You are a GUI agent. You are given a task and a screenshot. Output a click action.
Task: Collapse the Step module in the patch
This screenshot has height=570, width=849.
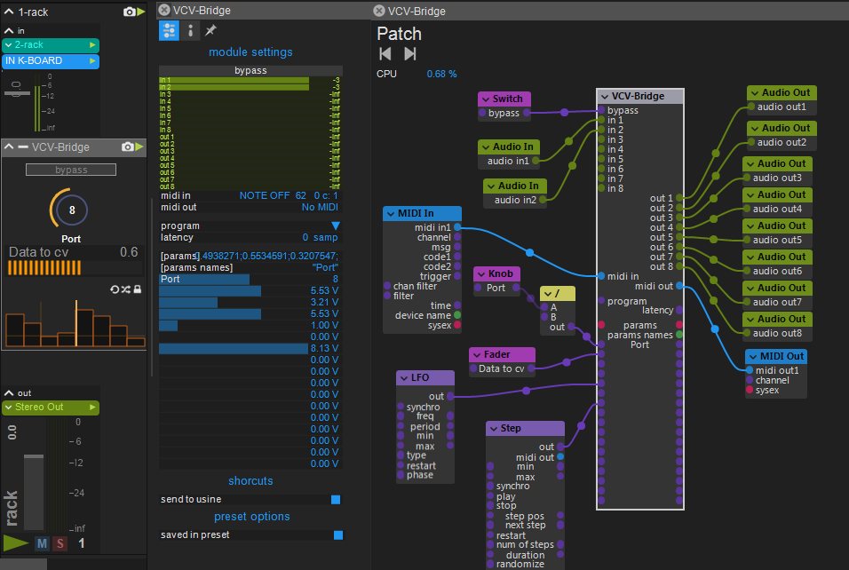click(x=493, y=429)
